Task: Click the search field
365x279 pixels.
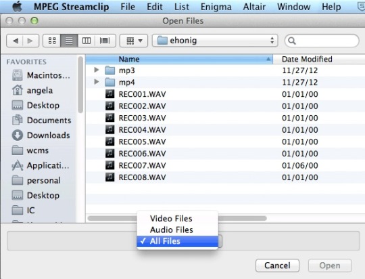Action: tap(322, 41)
